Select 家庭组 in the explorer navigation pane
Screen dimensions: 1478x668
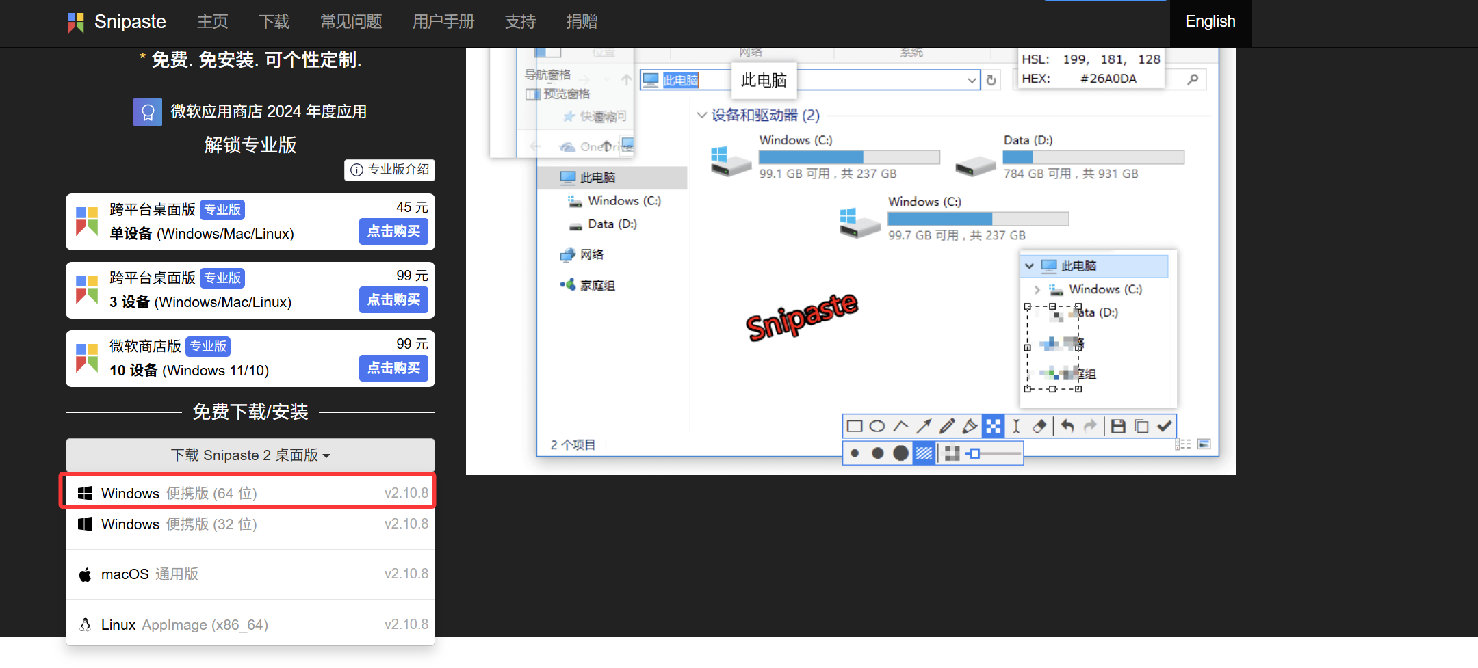pyautogui.click(x=588, y=285)
